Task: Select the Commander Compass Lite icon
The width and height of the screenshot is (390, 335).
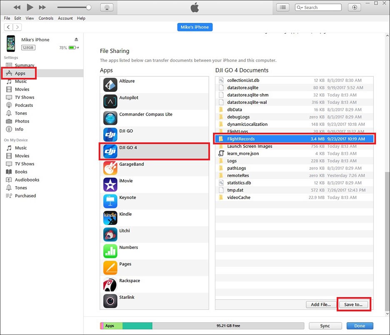Action: click(110, 118)
